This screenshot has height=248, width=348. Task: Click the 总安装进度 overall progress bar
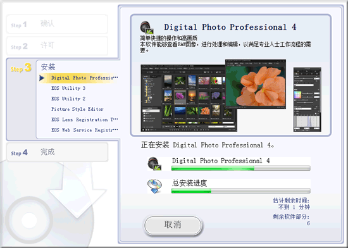[241, 191]
